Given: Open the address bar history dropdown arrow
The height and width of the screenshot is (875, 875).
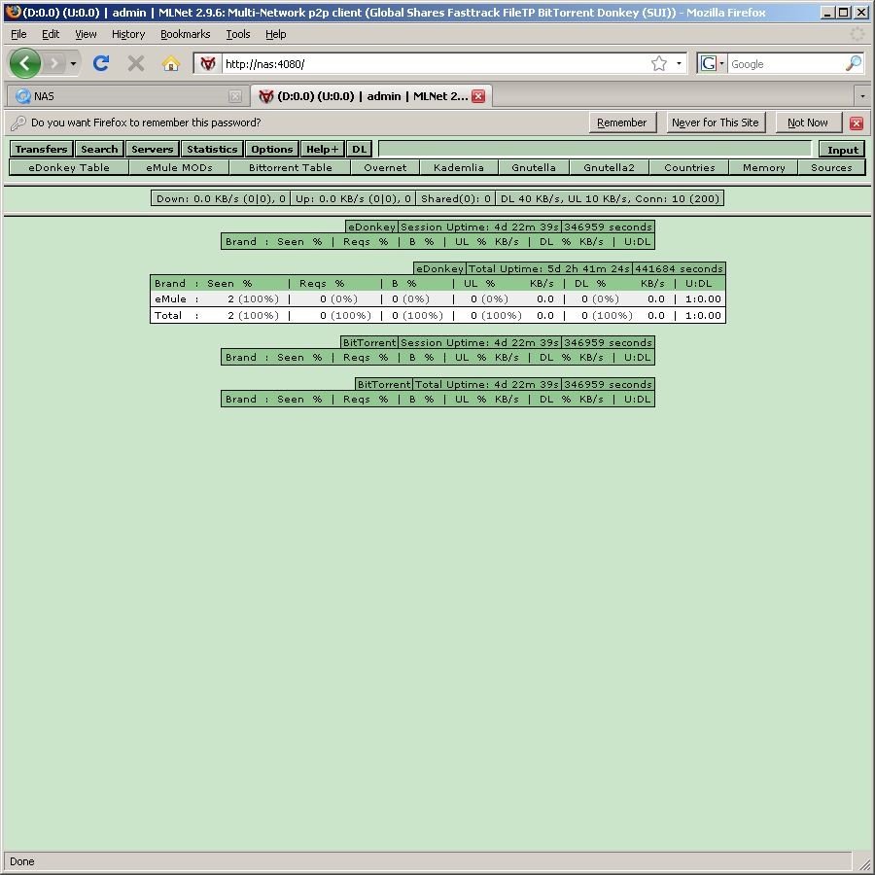Looking at the screenshot, I should [x=679, y=63].
